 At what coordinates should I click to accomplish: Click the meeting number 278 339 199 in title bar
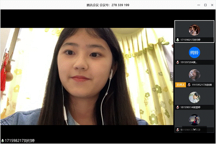(120, 5)
